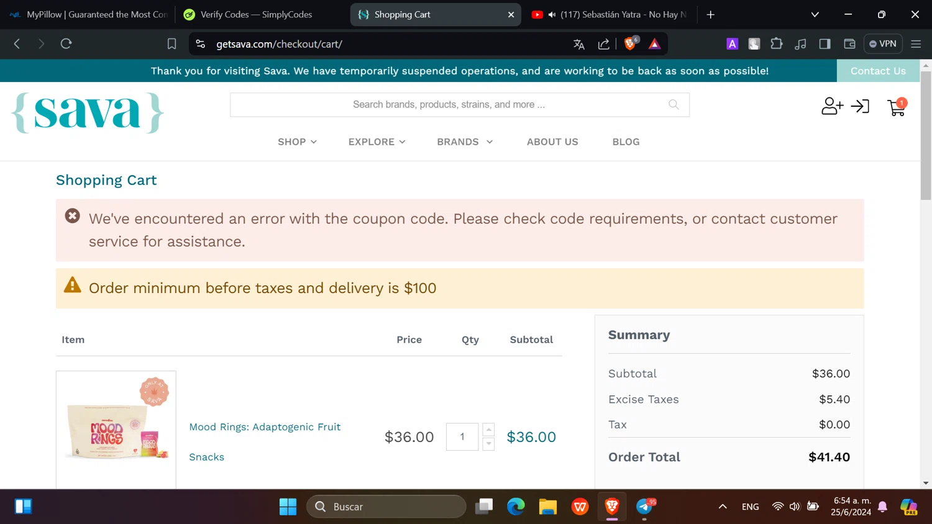This screenshot has height=524, width=932.
Task: Open a new browser tab
Action: coord(711,14)
